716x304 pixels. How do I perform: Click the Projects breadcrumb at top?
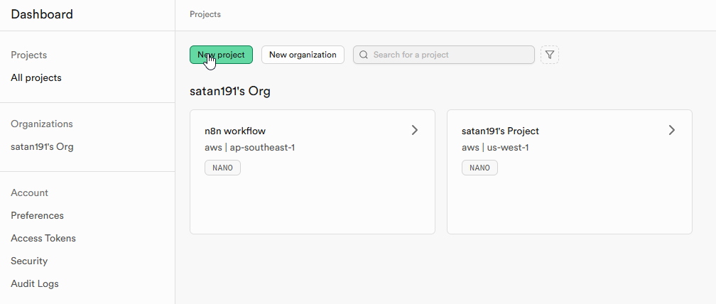[205, 15]
